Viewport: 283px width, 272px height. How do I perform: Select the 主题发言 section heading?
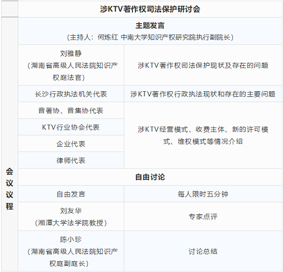tap(150, 25)
